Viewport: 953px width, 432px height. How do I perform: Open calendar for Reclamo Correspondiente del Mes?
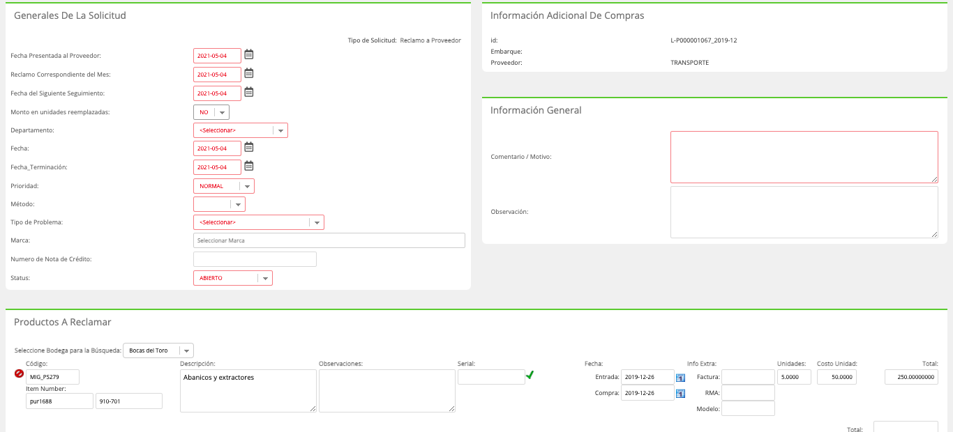tap(249, 73)
